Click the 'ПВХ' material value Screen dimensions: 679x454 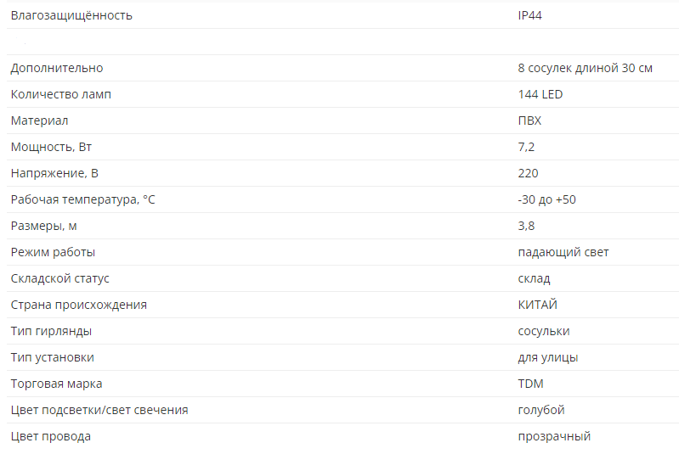[529, 121]
